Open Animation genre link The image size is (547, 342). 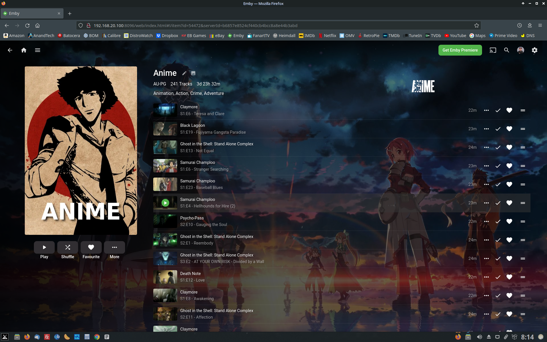(163, 93)
